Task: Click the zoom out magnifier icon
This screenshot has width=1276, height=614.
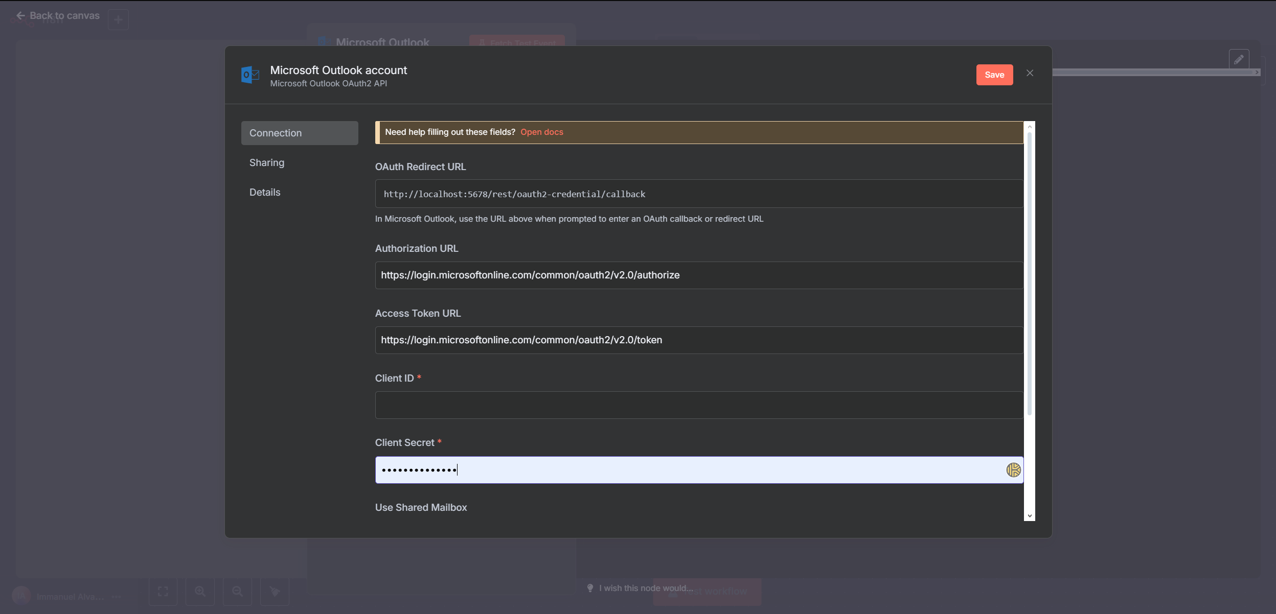Action: 237,592
